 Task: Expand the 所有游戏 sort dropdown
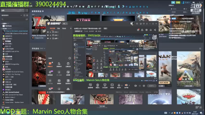tap(44, 49)
